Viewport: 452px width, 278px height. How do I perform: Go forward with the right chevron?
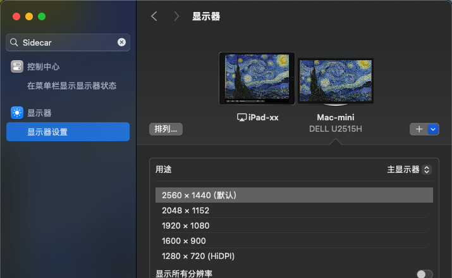(x=176, y=16)
